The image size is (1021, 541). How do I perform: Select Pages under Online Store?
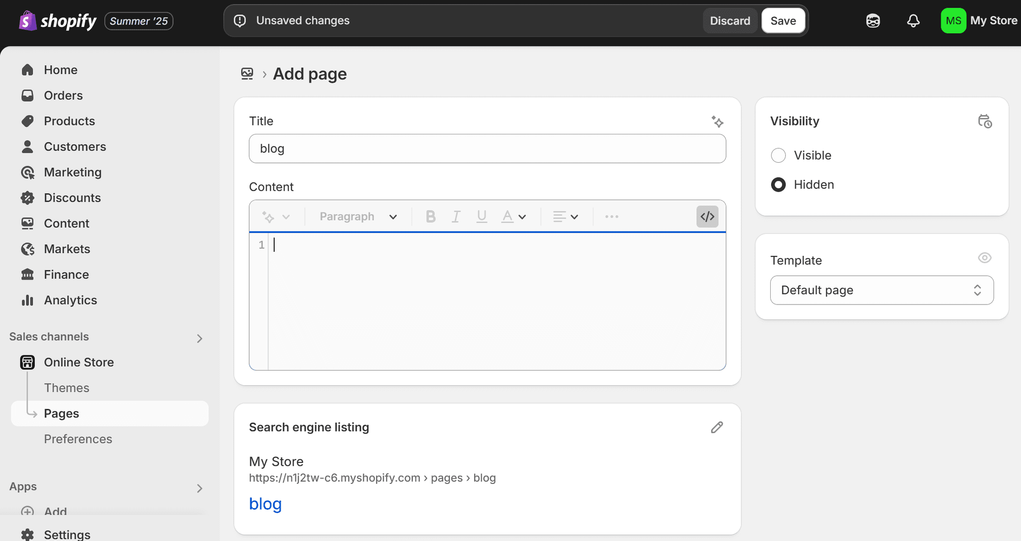(x=110, y=414)
